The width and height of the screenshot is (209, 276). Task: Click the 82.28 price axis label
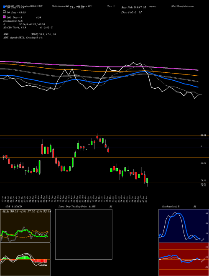(x=203, y=164)
